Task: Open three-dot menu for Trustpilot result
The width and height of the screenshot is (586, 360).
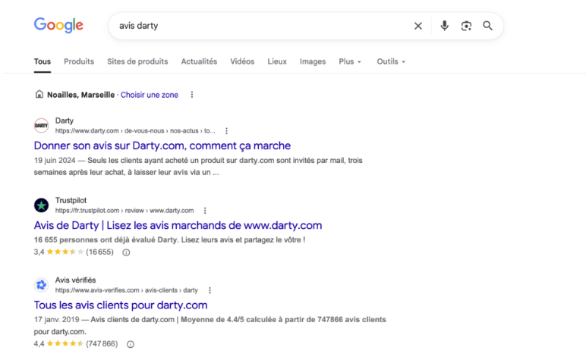Action: [x=205, y=211]
